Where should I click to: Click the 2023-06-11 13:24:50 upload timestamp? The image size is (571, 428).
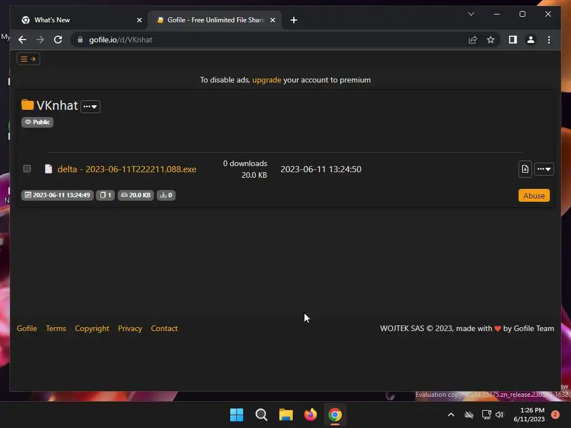click(321, 169)
